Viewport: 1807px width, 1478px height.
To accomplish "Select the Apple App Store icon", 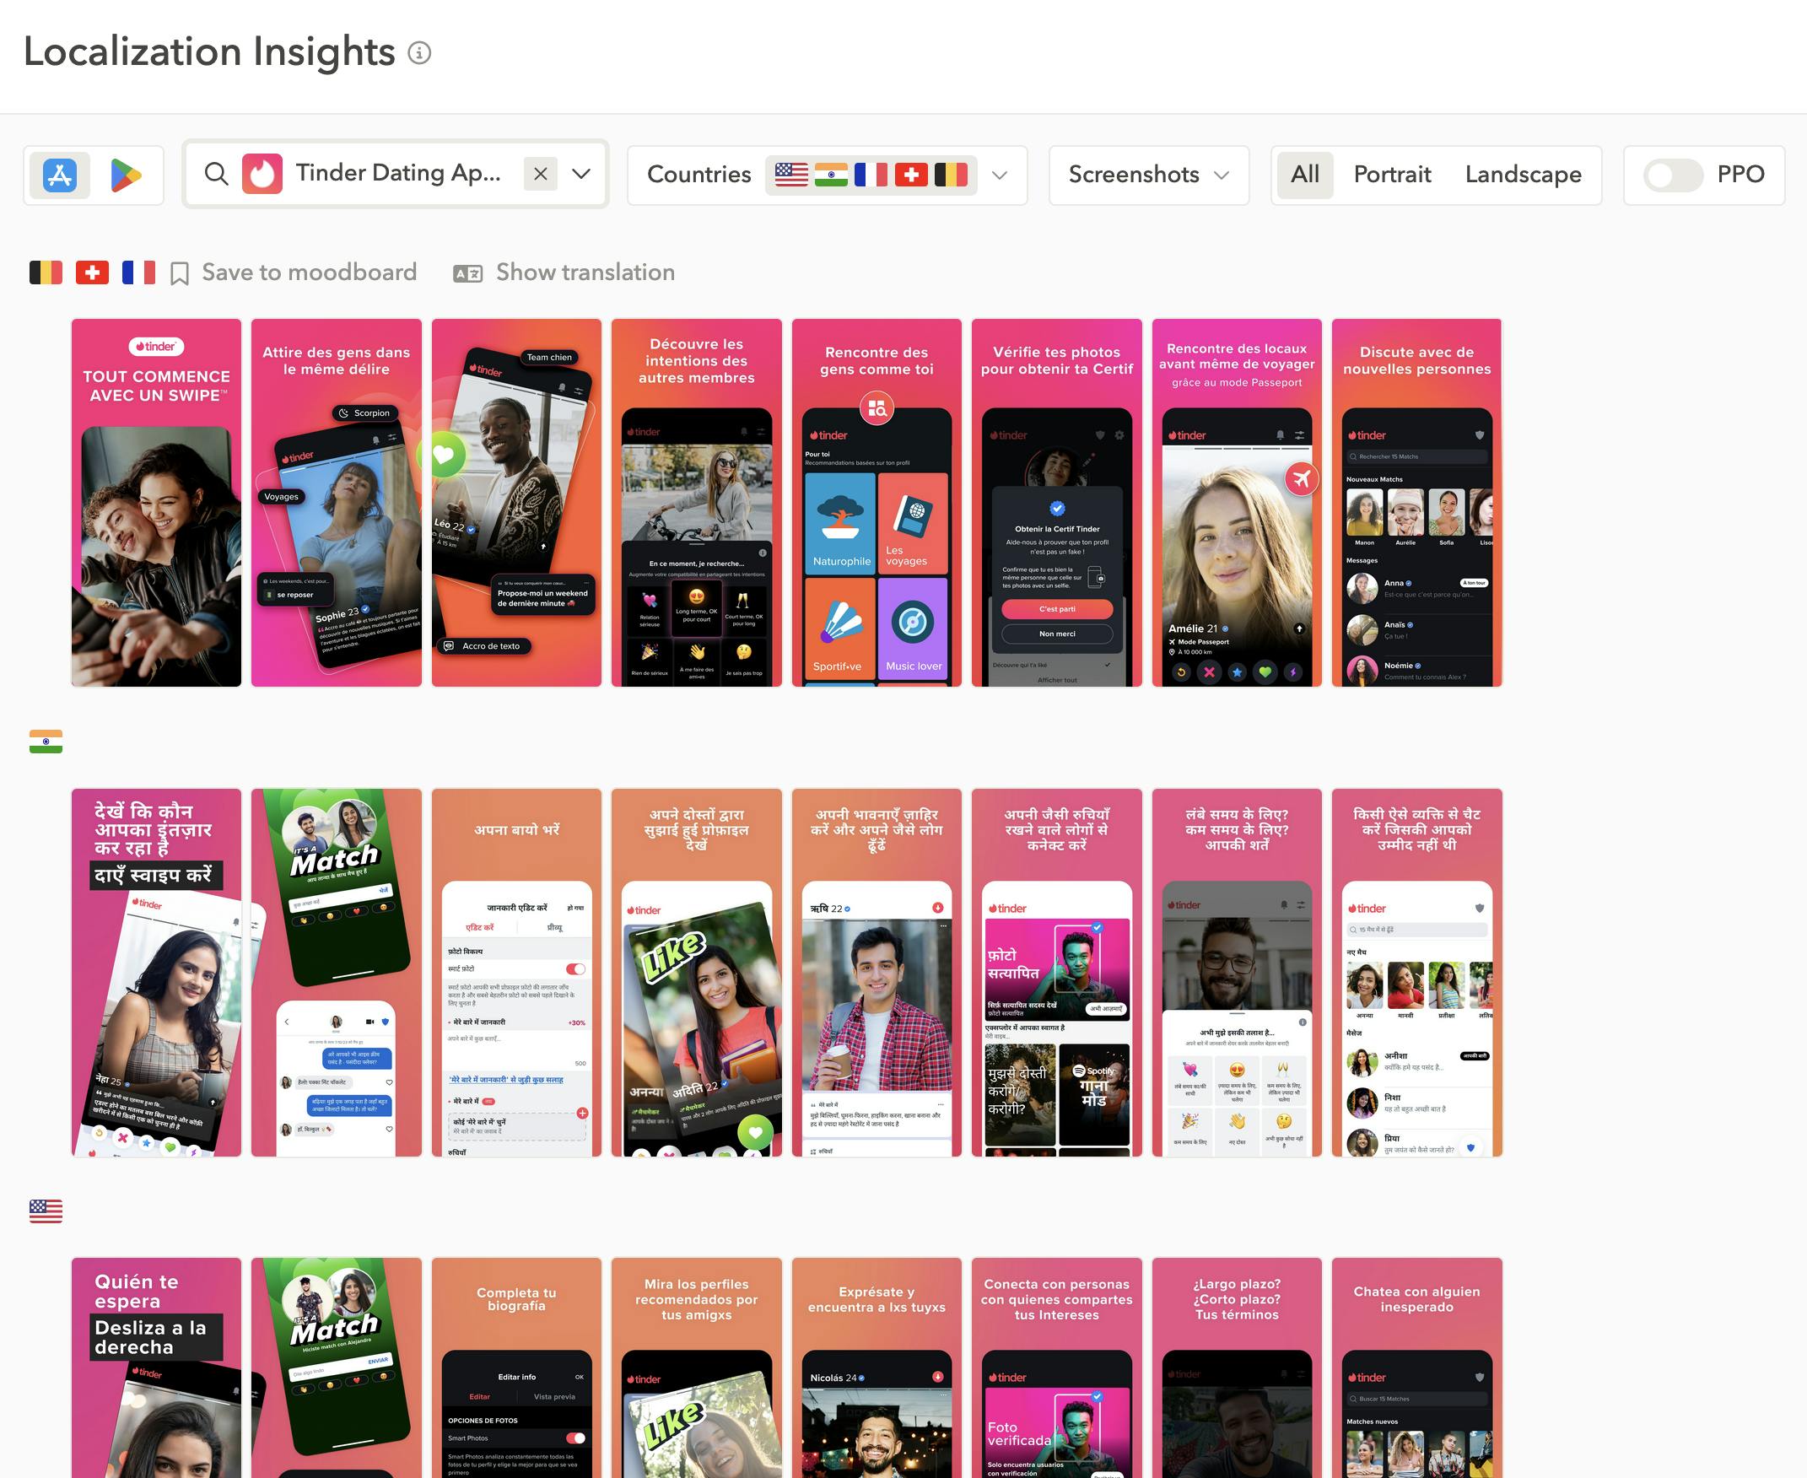I will tap(60, 175).
